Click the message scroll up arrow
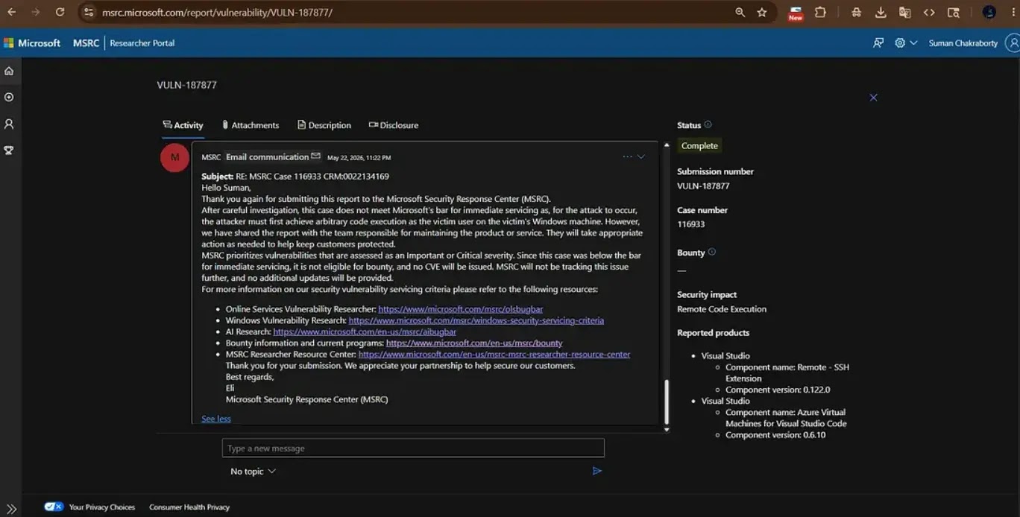 (667, 145)
